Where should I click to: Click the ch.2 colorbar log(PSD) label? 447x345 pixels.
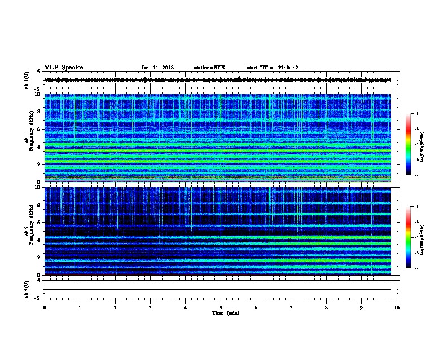coord(423,240)
